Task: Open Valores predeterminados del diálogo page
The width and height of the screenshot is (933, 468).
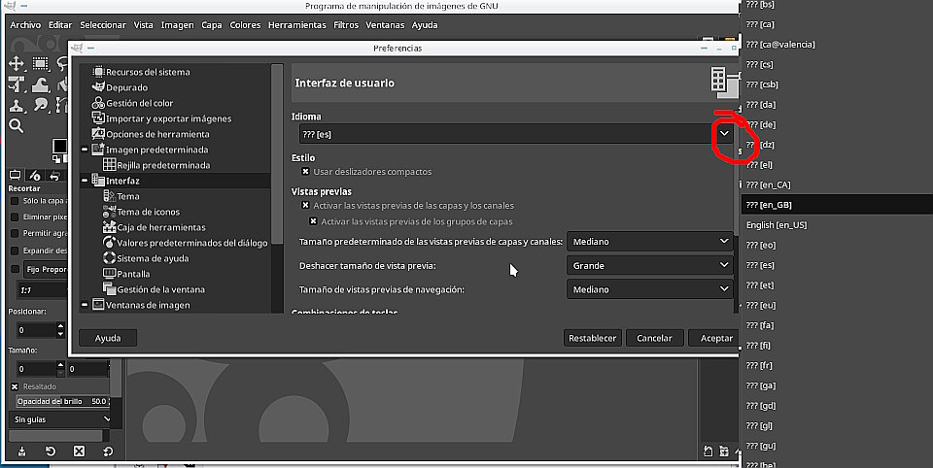Action: tap(185, 242)
